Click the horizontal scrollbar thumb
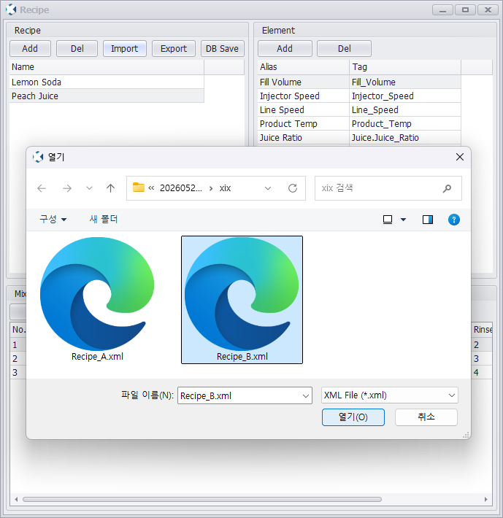 [202, 499]
